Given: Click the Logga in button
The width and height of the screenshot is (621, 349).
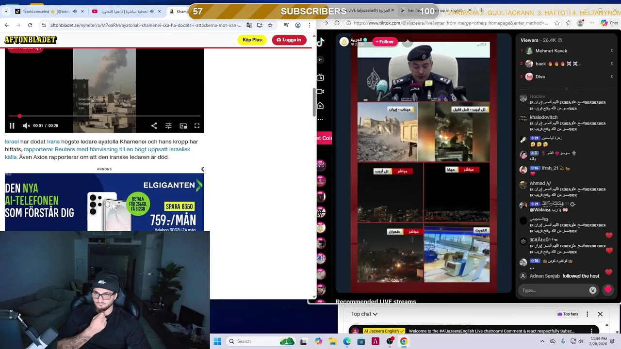Looking at the screenshot, I should [289, 40].
